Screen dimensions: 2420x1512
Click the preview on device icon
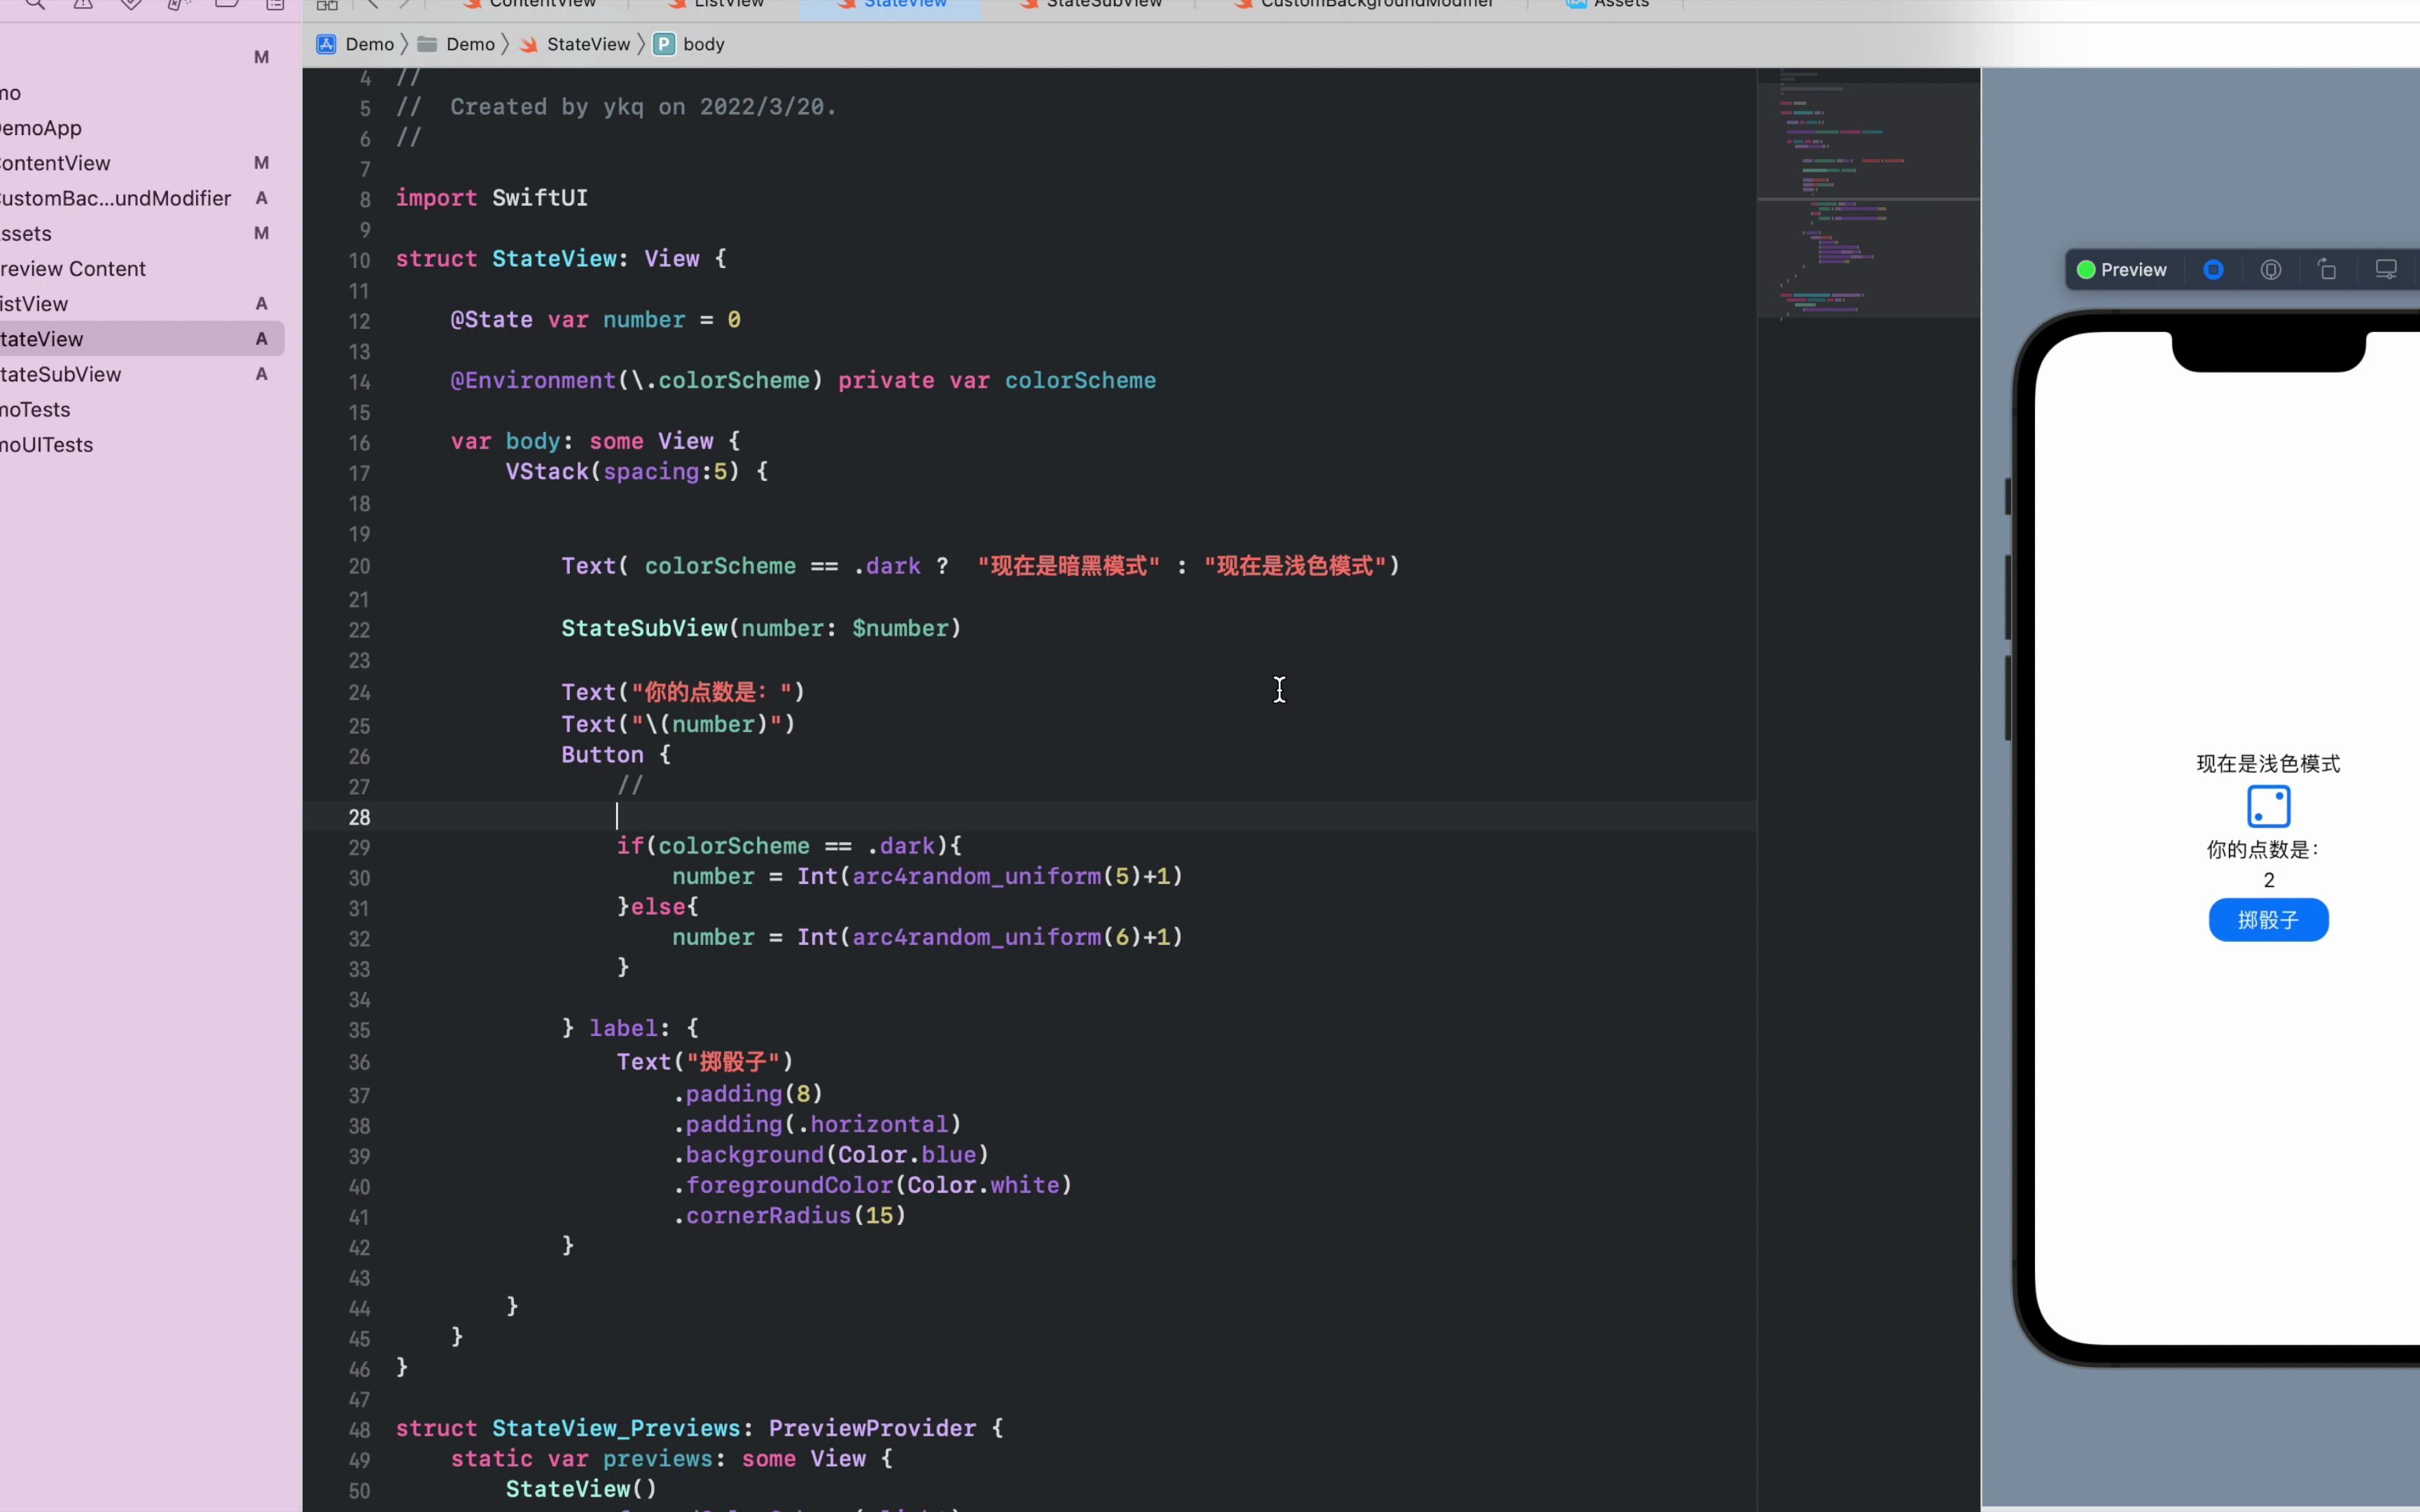[2271, 270]
